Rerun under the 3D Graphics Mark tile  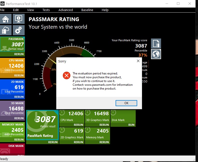(104, 125)
